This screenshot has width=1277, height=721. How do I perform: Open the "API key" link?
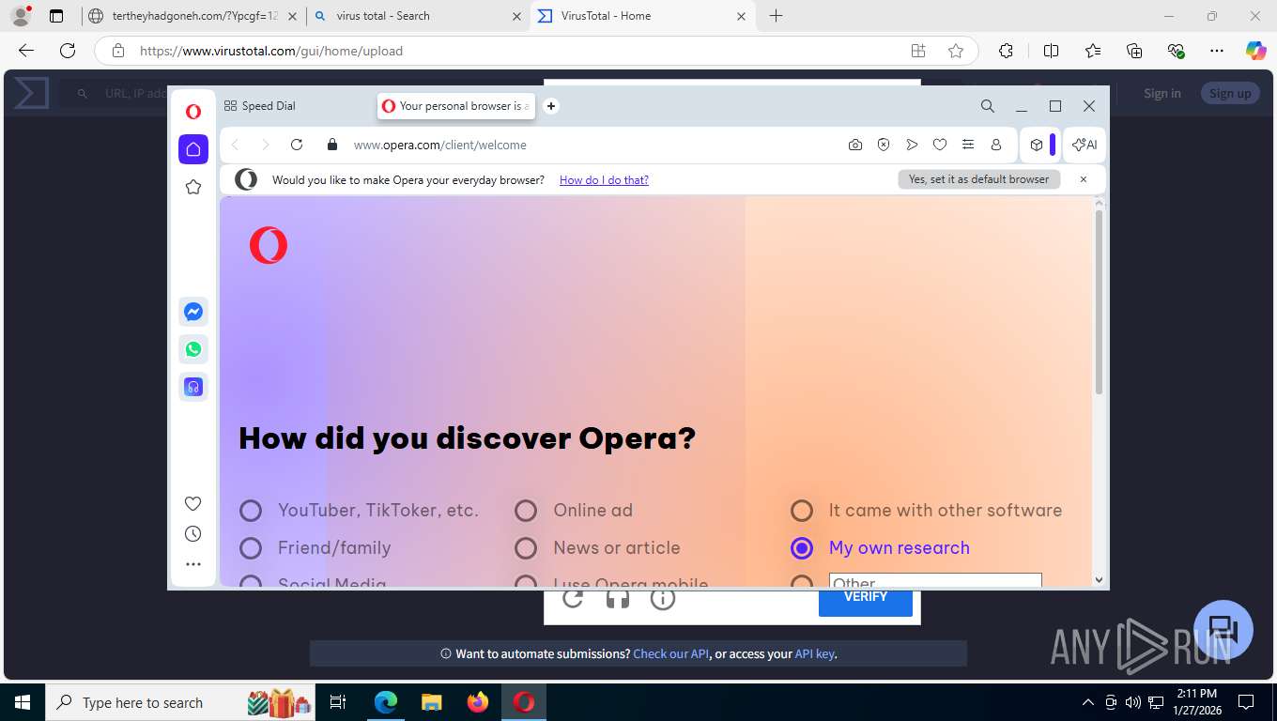pyautogui.click(x=814, y=653)
